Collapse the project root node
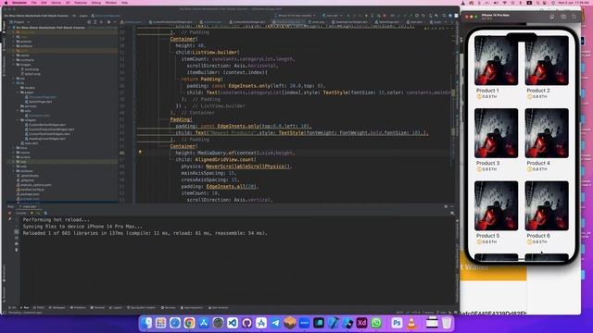 click(x=9, y=28)
